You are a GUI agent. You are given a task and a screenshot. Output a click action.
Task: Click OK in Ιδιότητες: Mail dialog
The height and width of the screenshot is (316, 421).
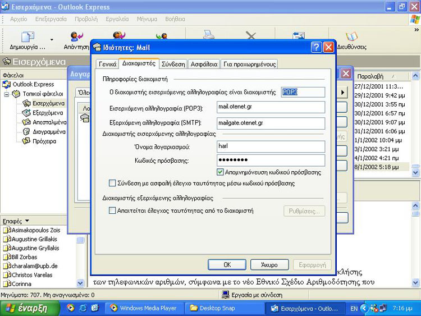(227, 265)
